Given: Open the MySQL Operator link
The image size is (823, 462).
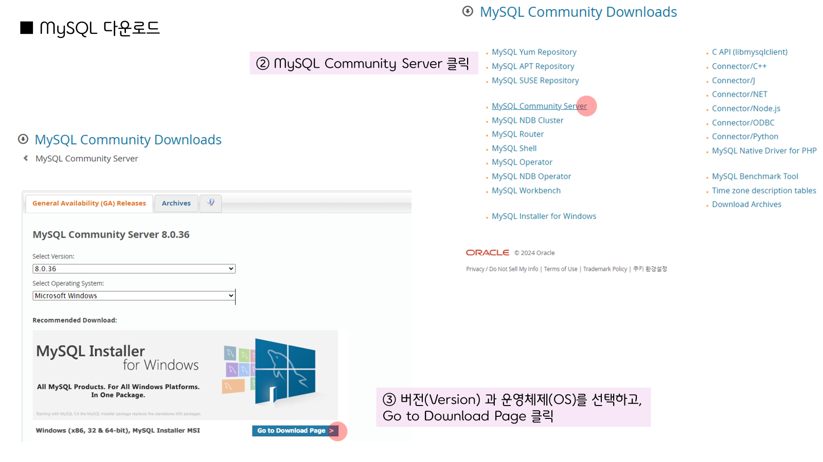Looking at the screenshot, I should tap(522, 162).
